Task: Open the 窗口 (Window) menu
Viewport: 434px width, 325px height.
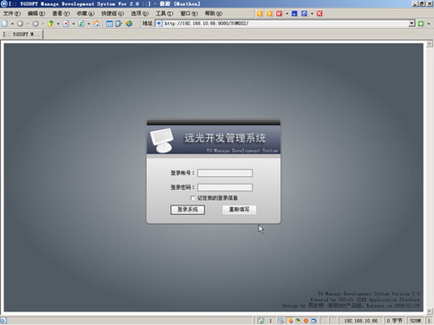Action: point(189,14)
